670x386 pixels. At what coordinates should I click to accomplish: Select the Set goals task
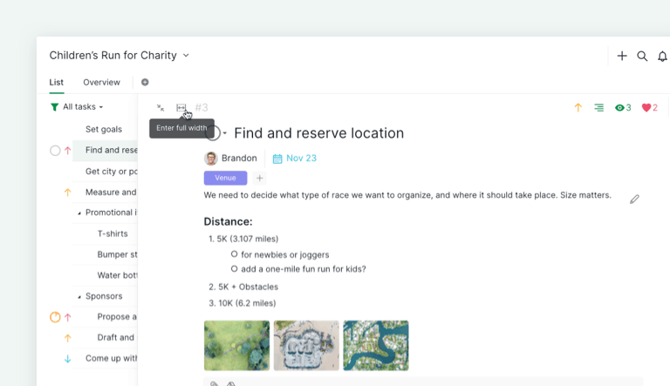point(104,129)
